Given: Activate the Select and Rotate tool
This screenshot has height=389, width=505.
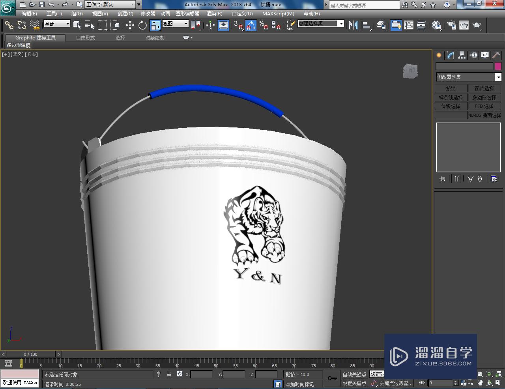Looking at the screenshot, I should pyautogui.click(x=142, y=25).
